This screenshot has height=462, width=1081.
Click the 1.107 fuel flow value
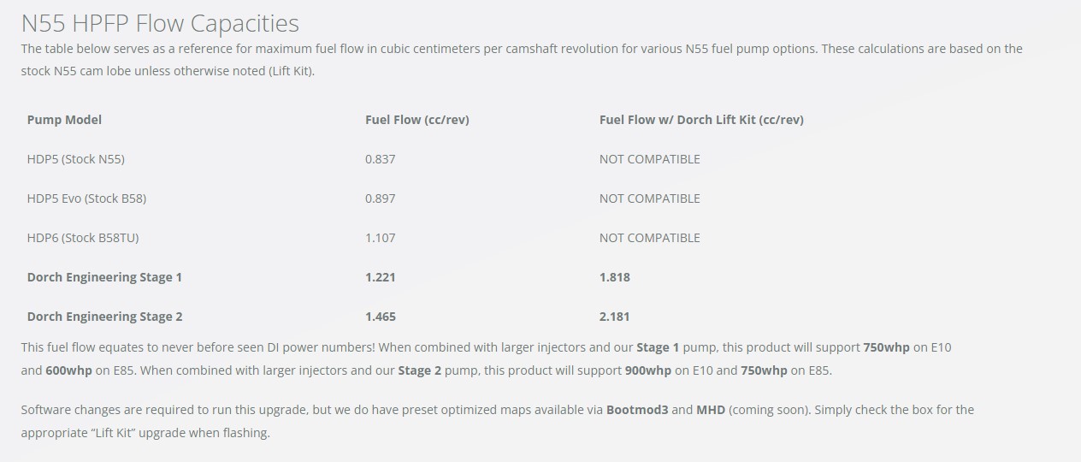(381, 238)
